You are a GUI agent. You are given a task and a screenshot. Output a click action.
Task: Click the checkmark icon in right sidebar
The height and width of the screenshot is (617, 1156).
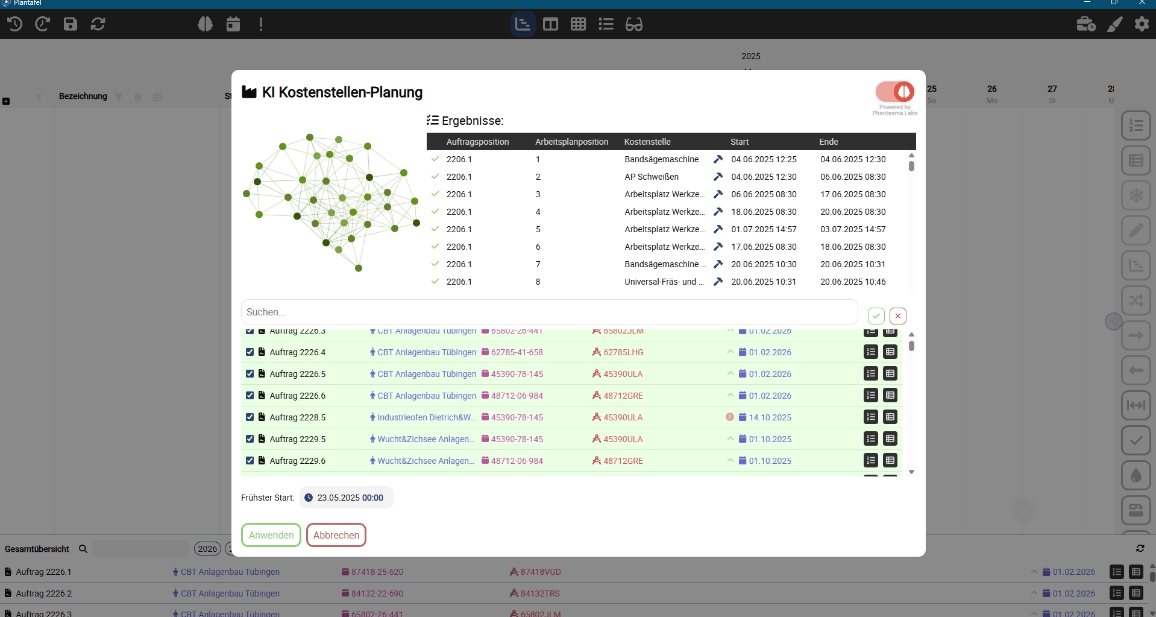1136,440
